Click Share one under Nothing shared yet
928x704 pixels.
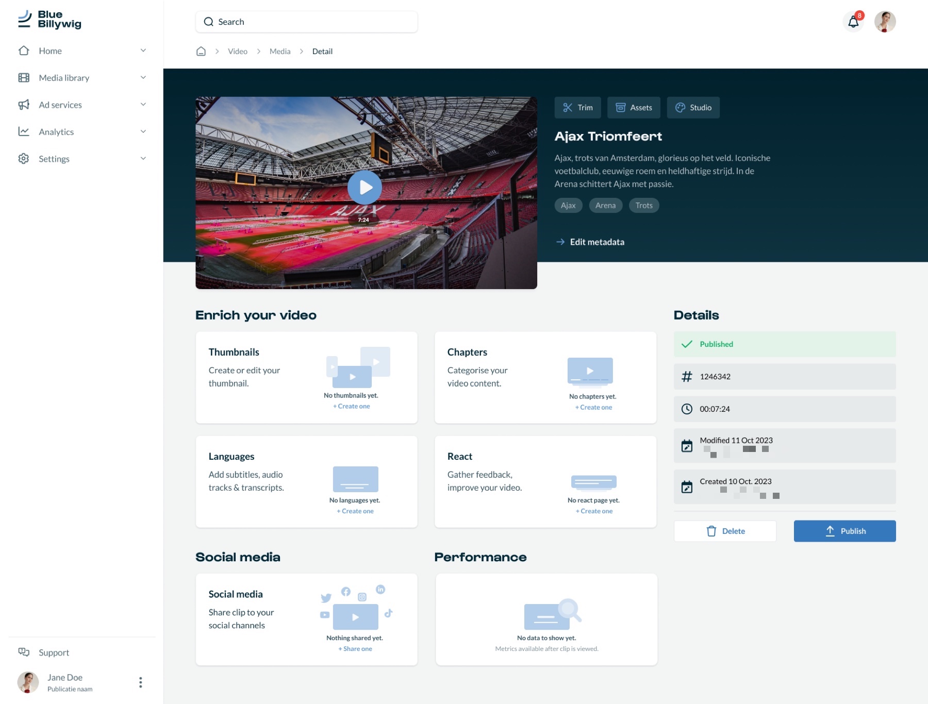point(355,648)
